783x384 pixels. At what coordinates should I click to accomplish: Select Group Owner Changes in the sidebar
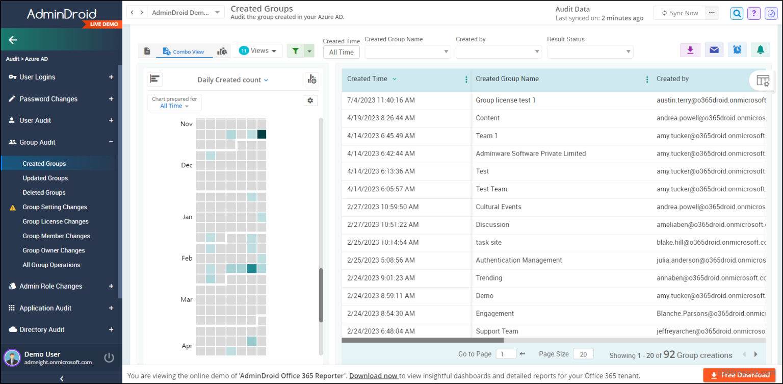[54, 250]
